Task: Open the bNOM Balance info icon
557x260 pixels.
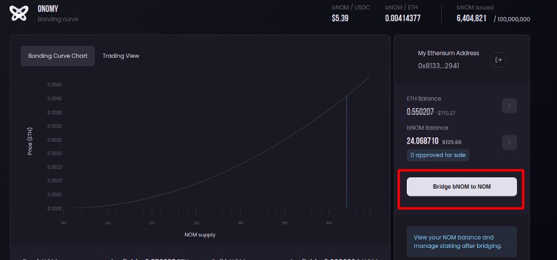Action: coord(509,142)
